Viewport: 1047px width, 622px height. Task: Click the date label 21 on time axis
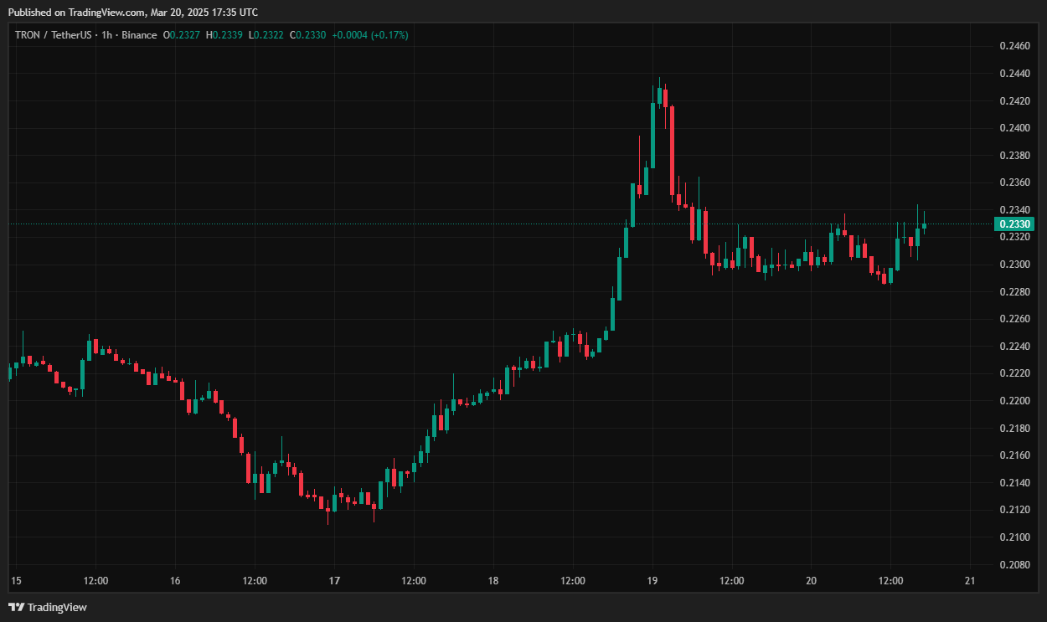click(970, 581)
